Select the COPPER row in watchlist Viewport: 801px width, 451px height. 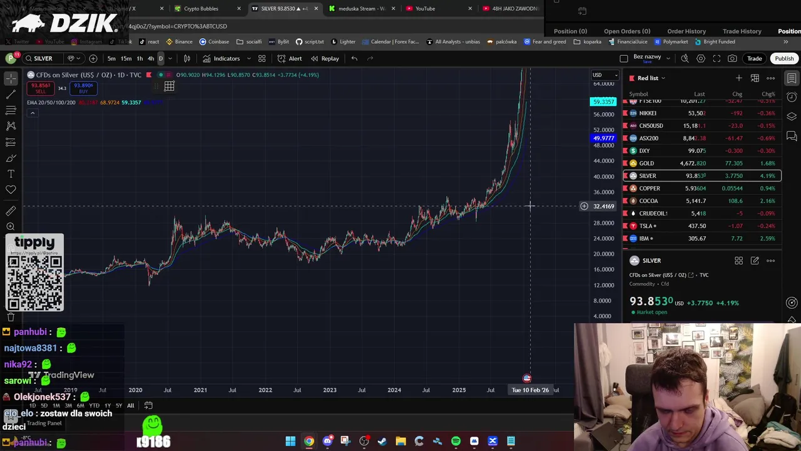(702, 189)
